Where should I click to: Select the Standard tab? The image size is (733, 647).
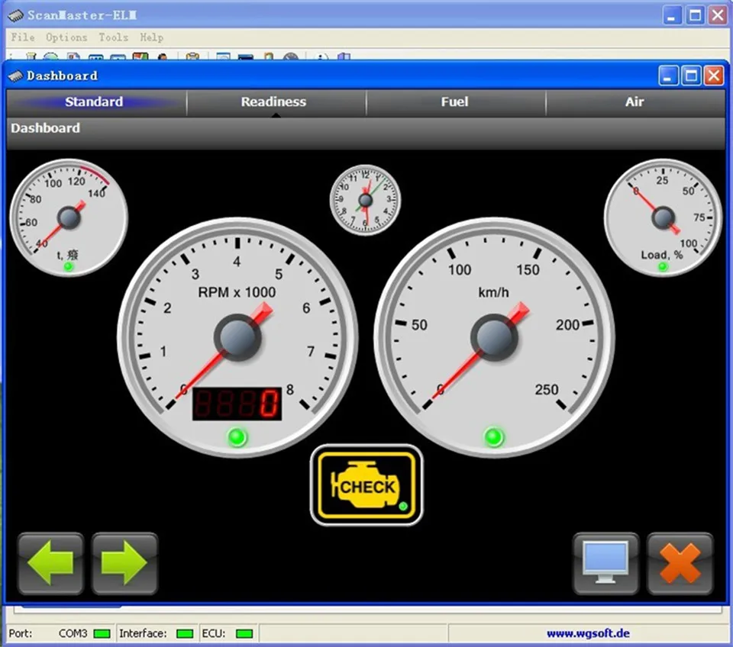point(94,101)
